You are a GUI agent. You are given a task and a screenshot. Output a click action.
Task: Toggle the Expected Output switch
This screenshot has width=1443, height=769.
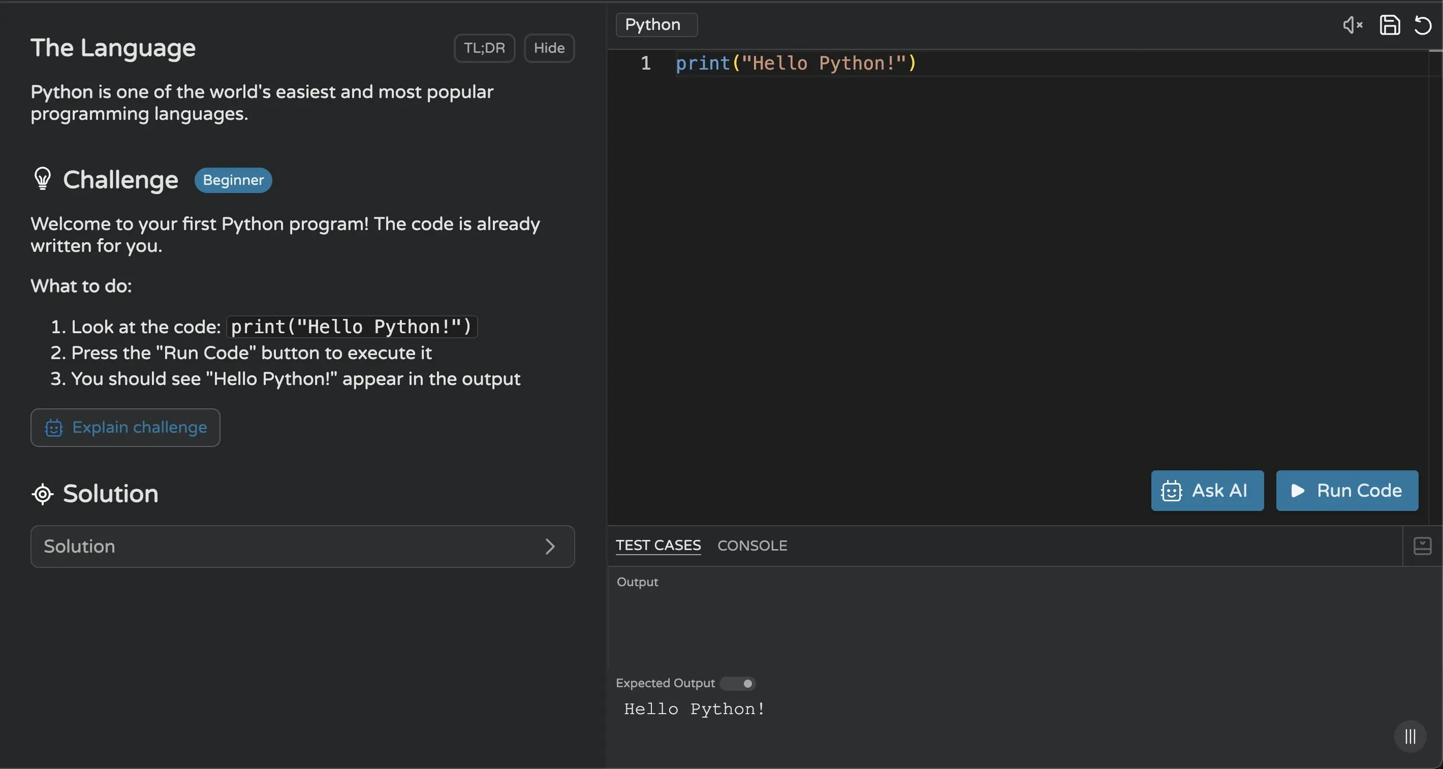click(x=738, y=683)
